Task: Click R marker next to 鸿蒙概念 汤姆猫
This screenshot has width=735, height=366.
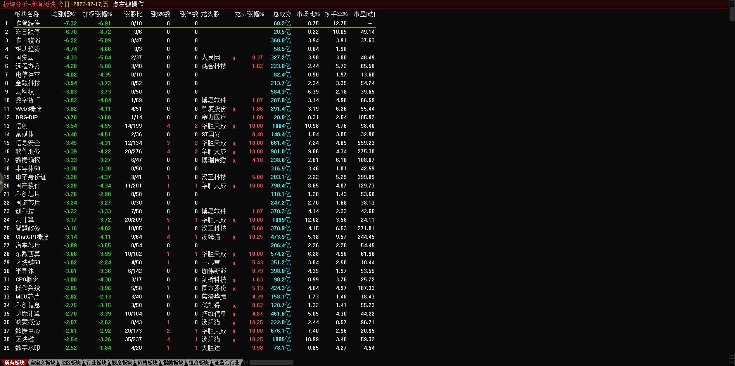Action: pyautogui.click(x=234, y=323)
